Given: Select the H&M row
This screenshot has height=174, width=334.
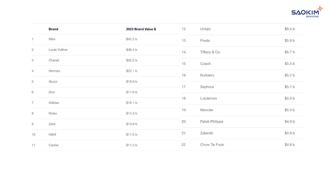Looking at the screenshot, I should click(x=106, y=135).
